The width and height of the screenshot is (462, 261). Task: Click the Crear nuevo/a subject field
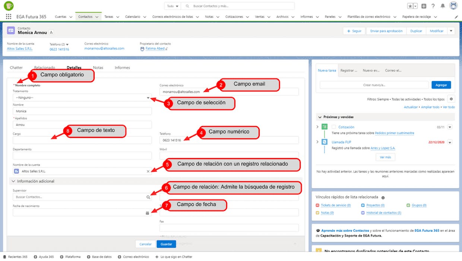click(x=374, y=85)
